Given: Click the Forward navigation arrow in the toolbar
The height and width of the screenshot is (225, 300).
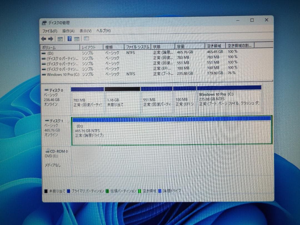Looking at the screenshot, I should tap(50, 39).
